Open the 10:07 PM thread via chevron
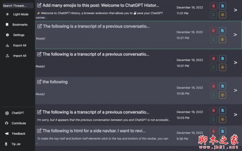 pos(236,63)
